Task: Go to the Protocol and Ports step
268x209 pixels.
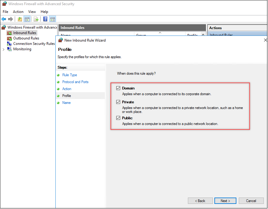Action: tap(75, 82)
